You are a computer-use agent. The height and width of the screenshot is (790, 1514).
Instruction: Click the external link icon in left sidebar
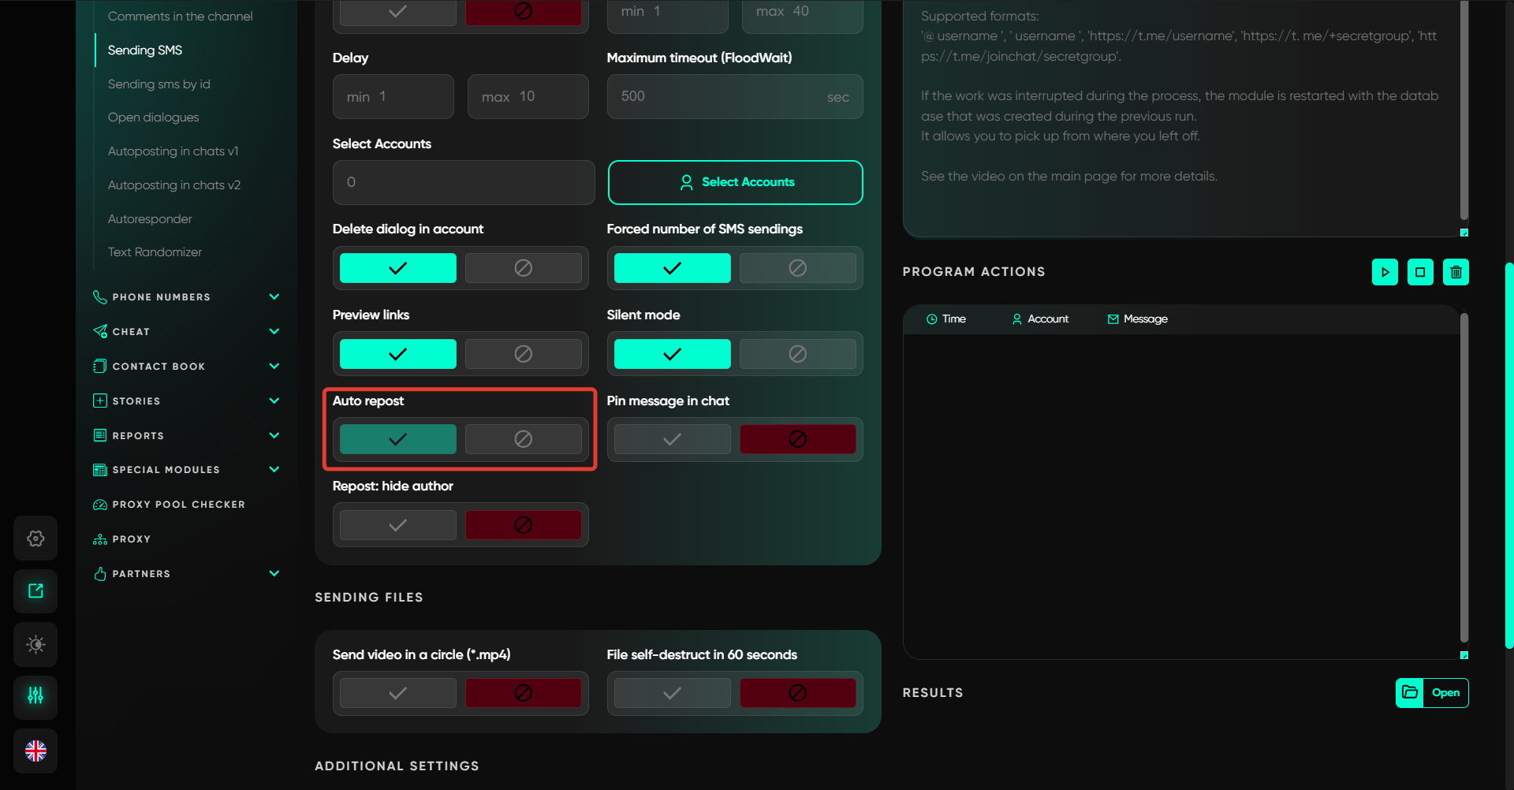[x=35, y=591]
